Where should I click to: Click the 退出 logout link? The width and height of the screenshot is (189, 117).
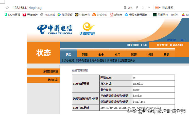tap(183, 40)
